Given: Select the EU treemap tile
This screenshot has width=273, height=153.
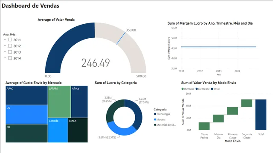Looking at the screenshot, I should (26, 133).
